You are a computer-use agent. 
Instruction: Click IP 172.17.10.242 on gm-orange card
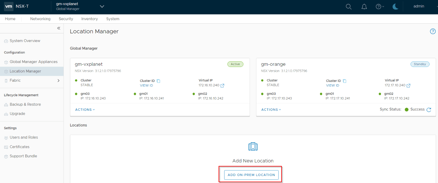397,98
